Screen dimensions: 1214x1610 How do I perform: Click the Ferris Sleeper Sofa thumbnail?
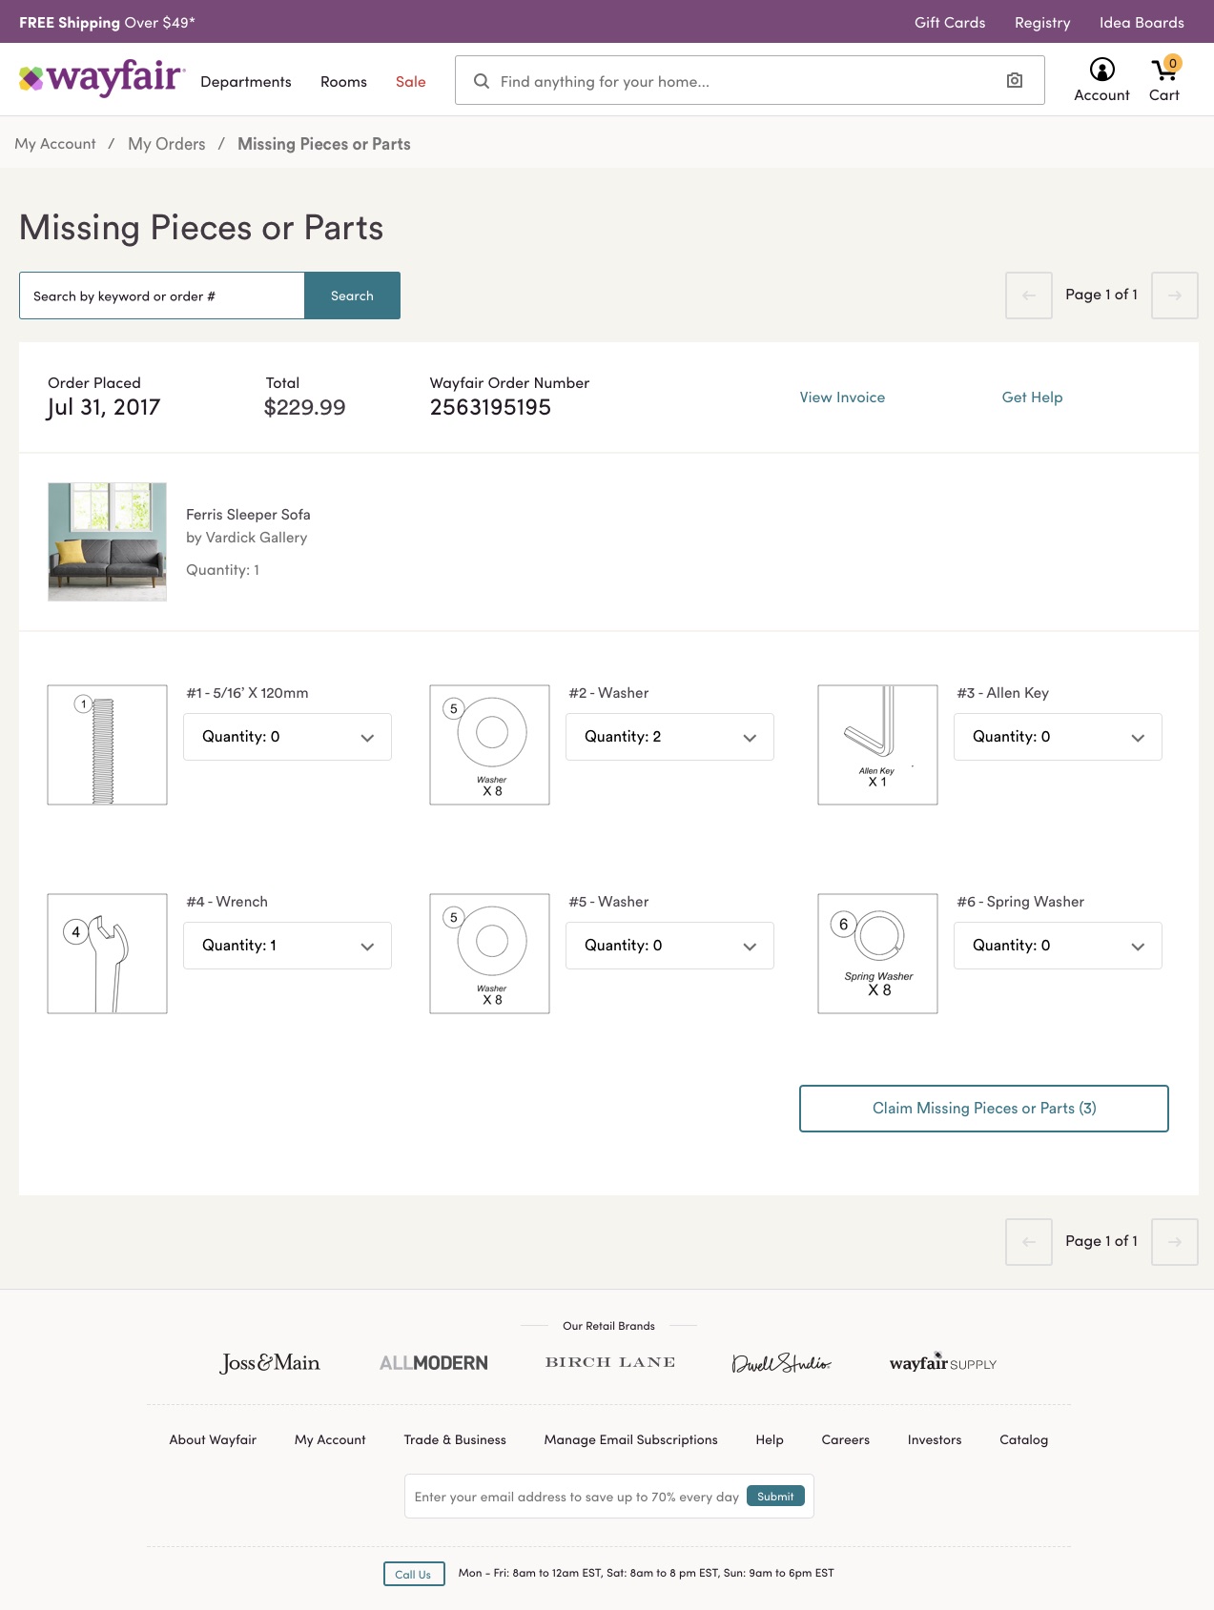(108, 541)
